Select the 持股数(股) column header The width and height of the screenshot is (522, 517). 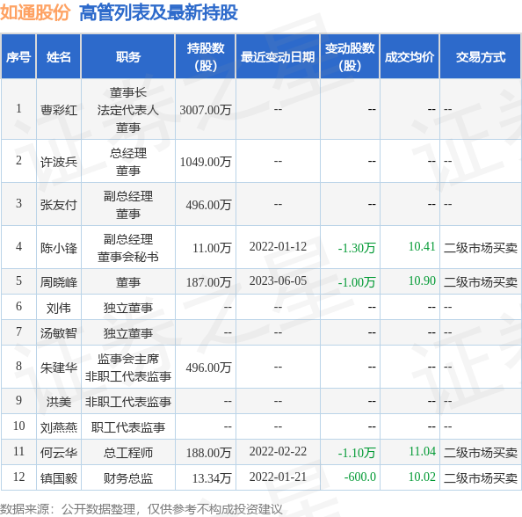[x=206, y=57]
